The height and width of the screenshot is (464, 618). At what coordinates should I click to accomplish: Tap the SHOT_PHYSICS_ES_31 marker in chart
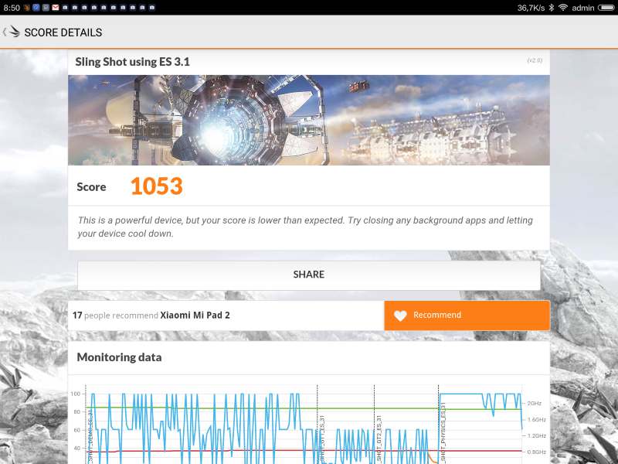tap(443, 433)
